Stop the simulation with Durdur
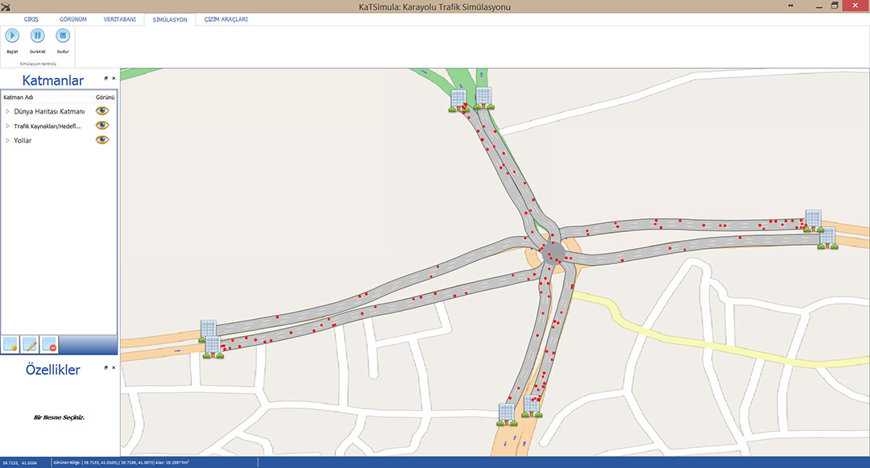 coord(63,36)
